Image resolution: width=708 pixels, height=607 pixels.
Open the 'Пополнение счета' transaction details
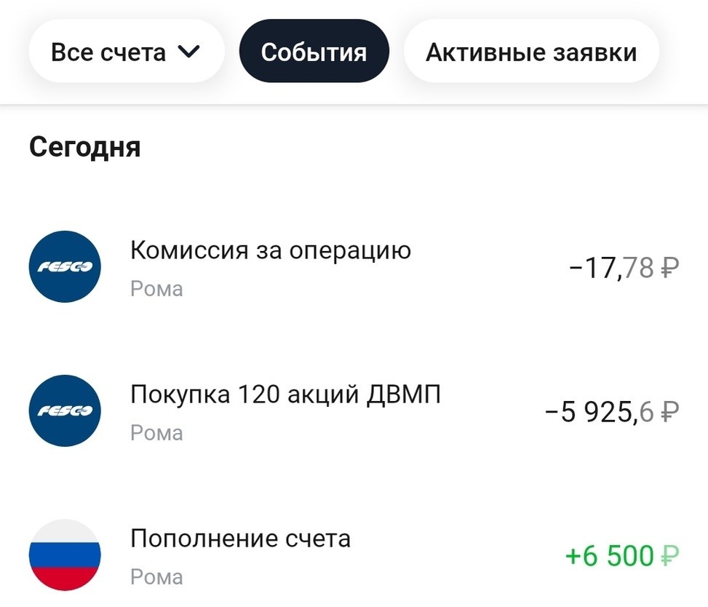pos(240,539)
